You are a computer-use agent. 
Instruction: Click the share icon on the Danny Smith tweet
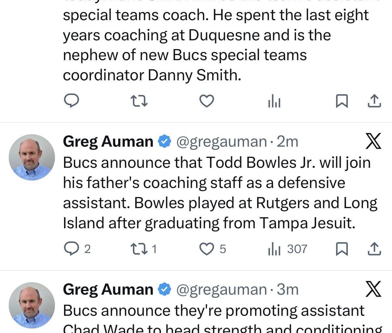click(x=374, y=101)
